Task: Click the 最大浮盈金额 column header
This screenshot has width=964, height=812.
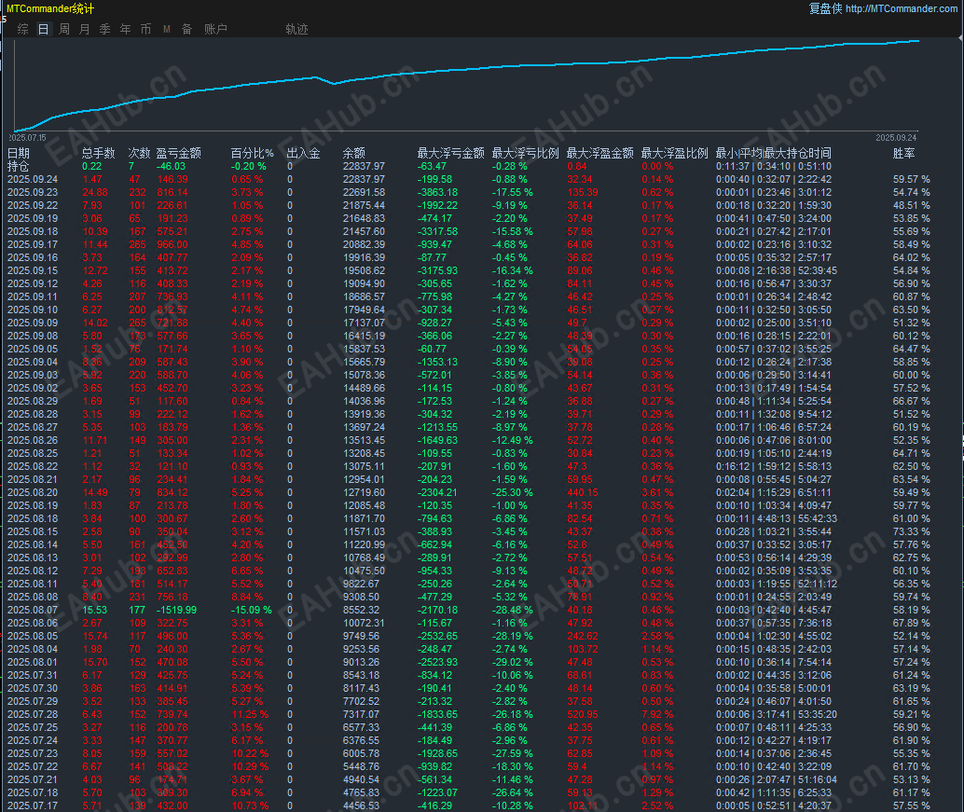Action: [600, 153]
